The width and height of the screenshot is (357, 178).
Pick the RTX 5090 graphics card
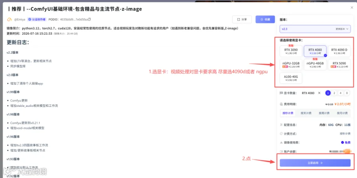tap(339, 64)
